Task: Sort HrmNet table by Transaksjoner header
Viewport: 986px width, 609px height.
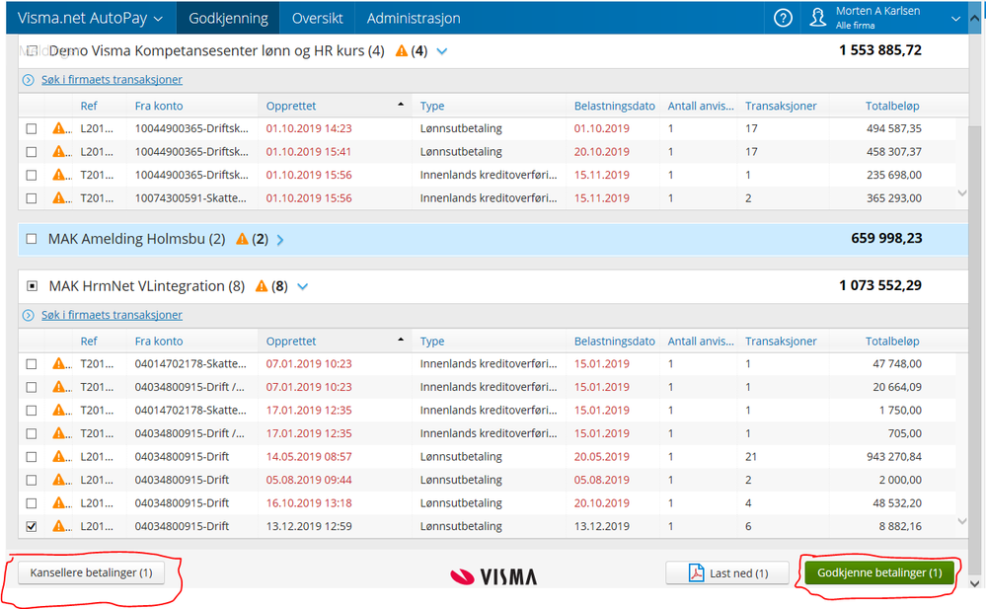Action: coord(781,341)
